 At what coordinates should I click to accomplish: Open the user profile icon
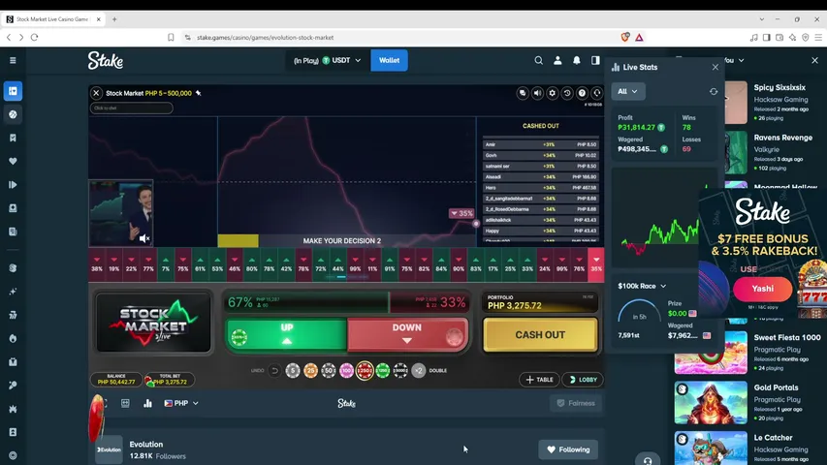pos(557,61)
